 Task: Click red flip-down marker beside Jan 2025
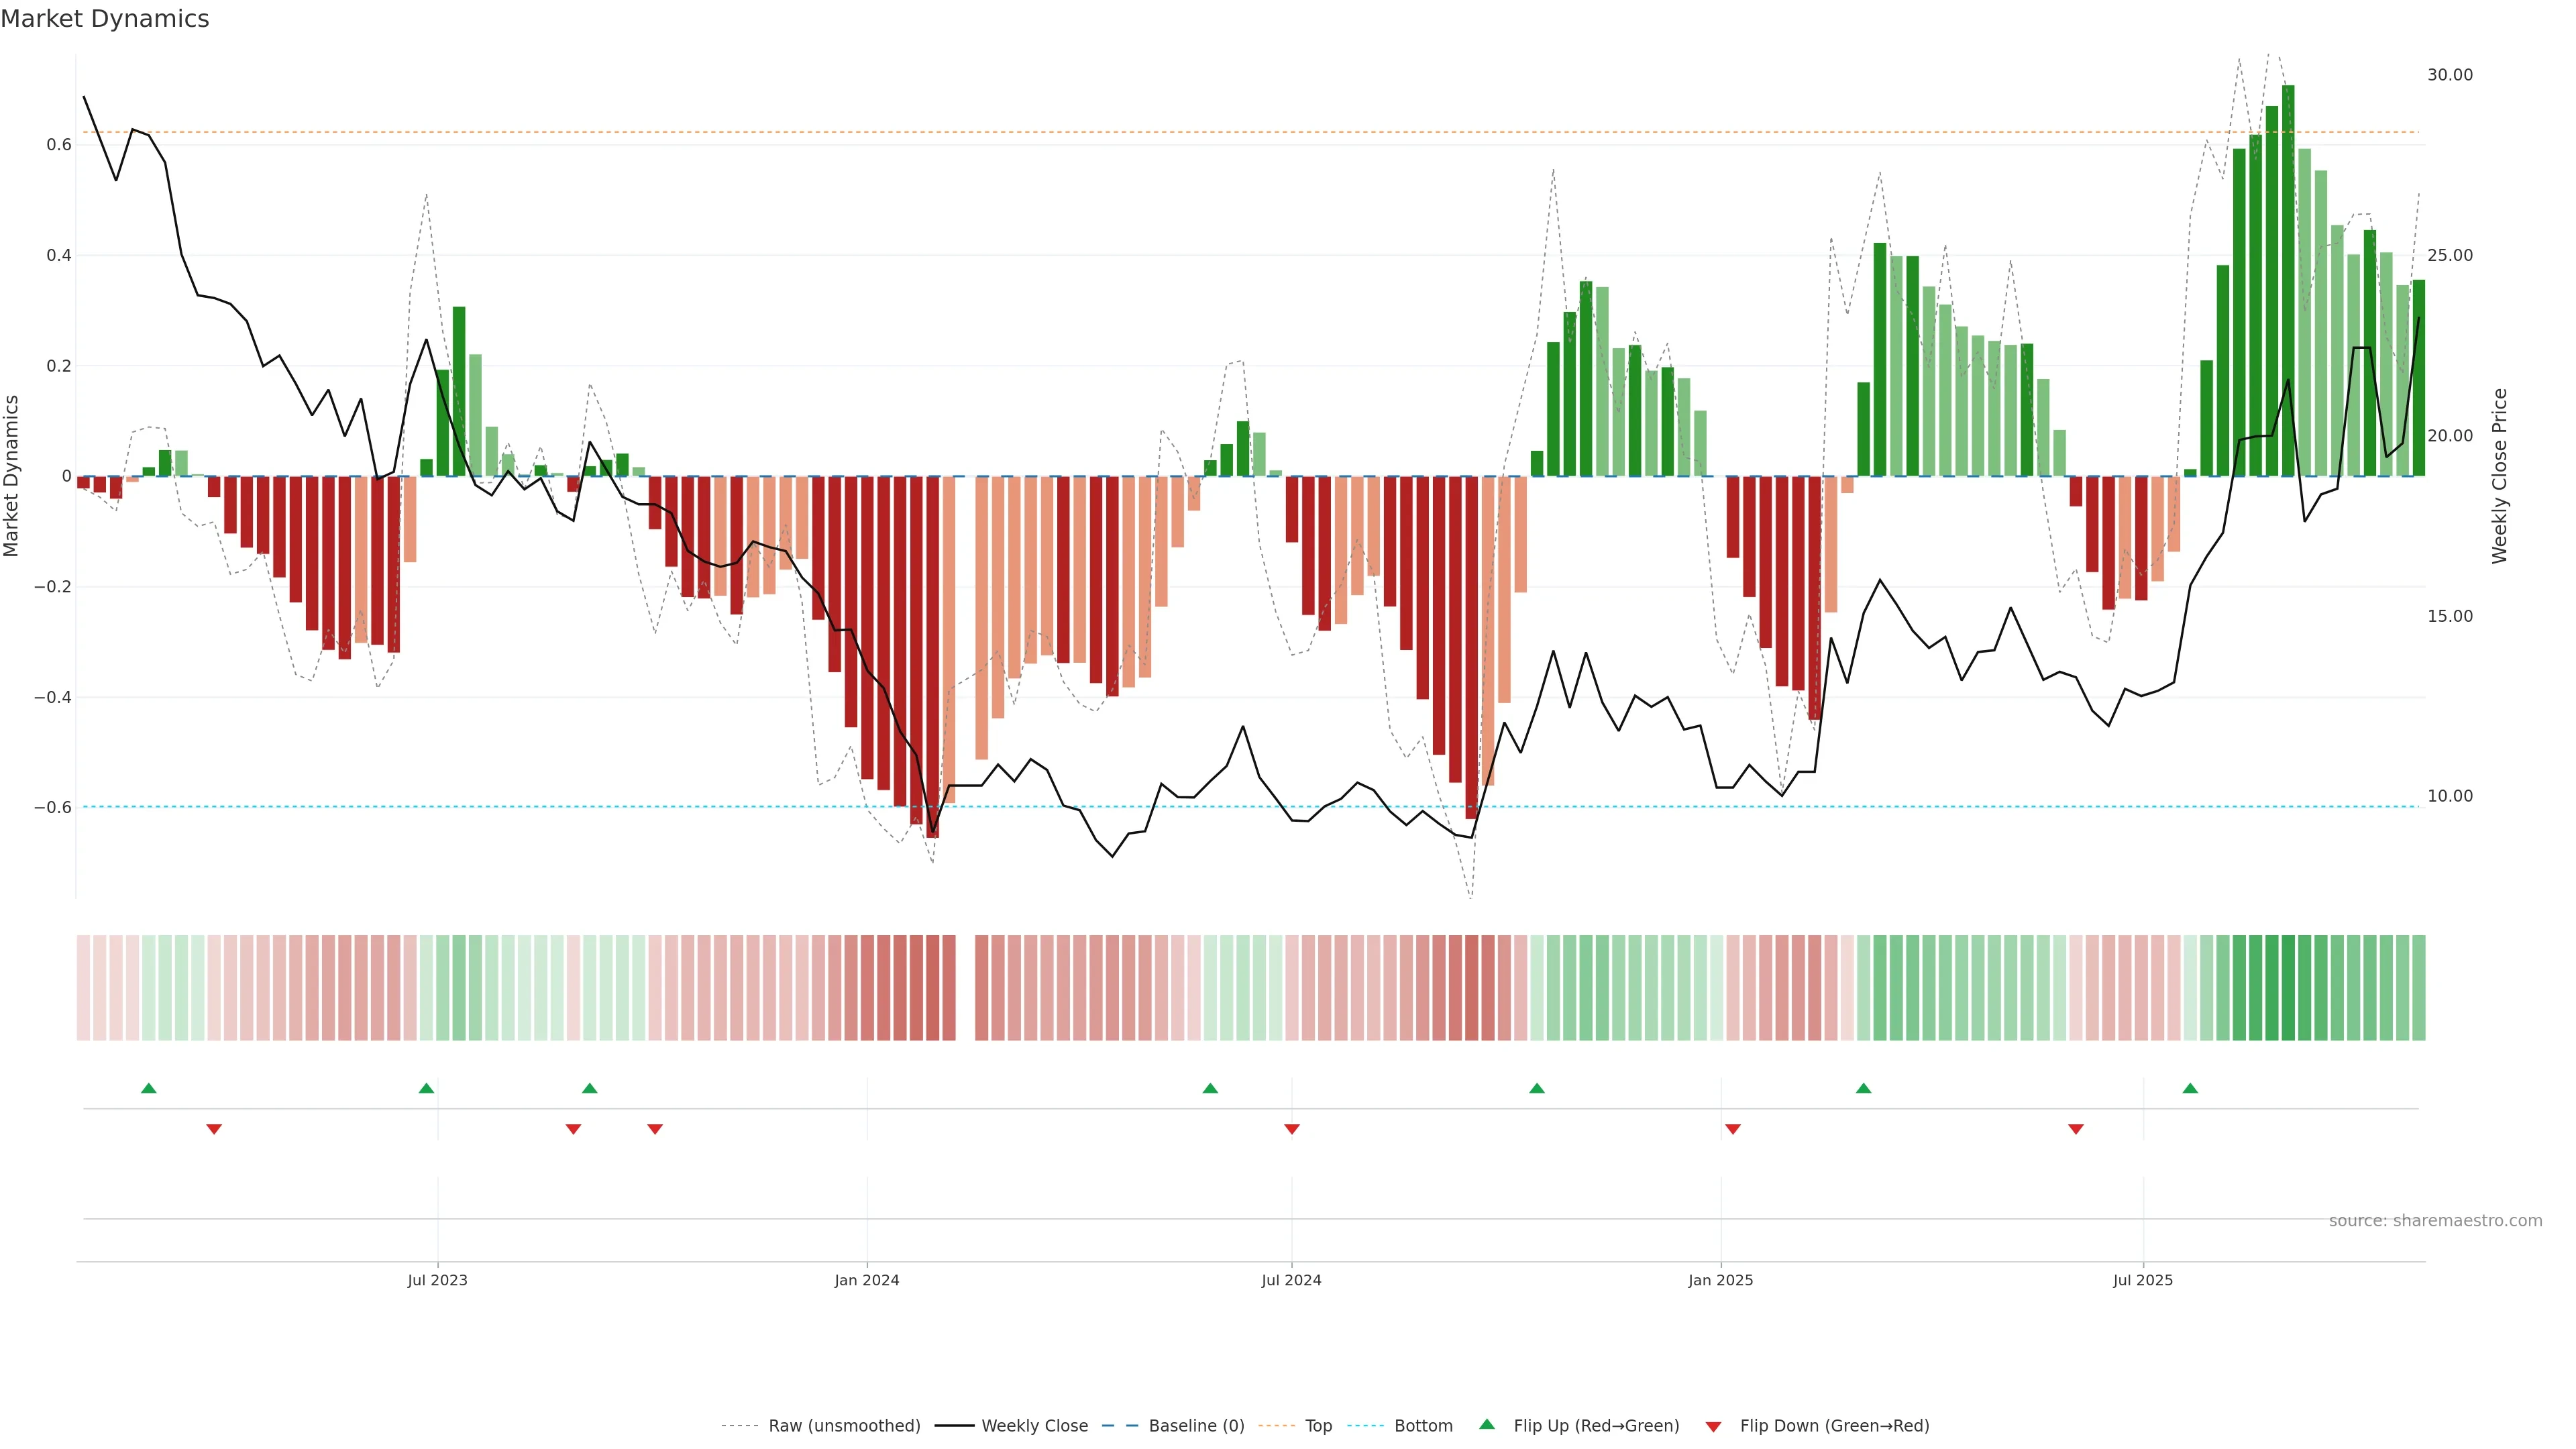[1733, 1129]
